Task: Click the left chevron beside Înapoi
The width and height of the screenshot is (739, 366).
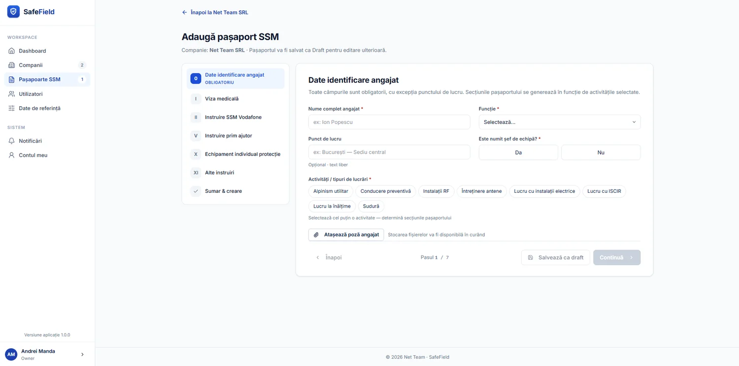Action: tap(318, 257)
